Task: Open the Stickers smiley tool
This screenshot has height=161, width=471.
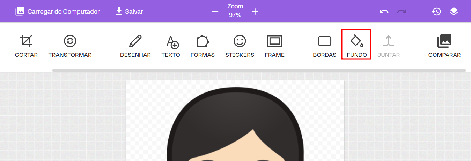Action: tap(240, 46)
